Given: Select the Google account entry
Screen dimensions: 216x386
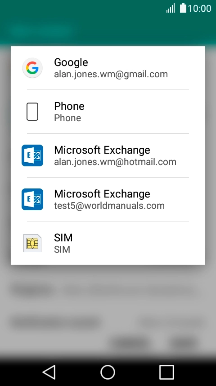Looking at the screenshot, I should (108, 68).
